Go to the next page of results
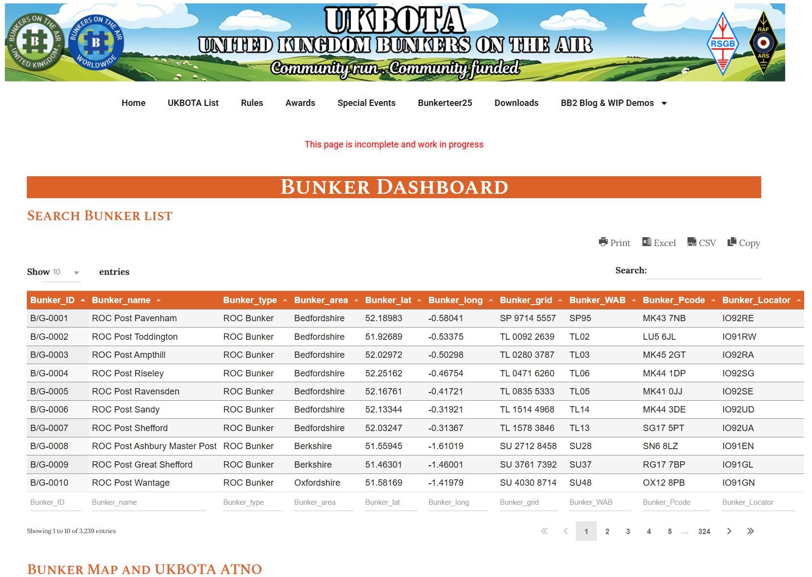 729,531
